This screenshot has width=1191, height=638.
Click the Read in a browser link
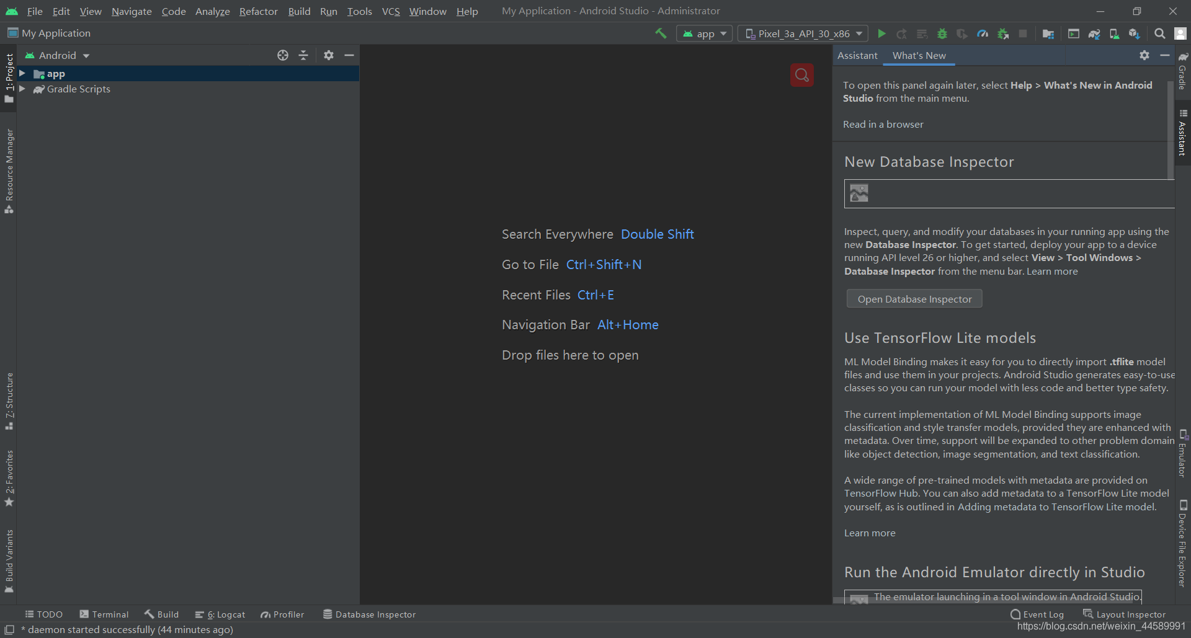[x=883, y=124]
